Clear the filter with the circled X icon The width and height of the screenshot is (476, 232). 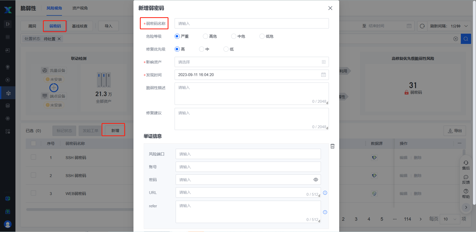[x=455, y=39]
